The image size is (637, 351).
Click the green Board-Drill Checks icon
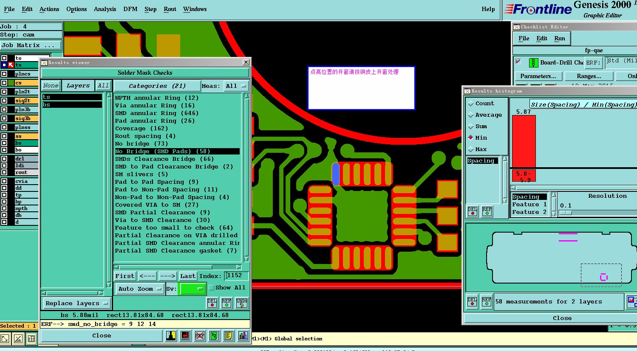pos(533,62)
